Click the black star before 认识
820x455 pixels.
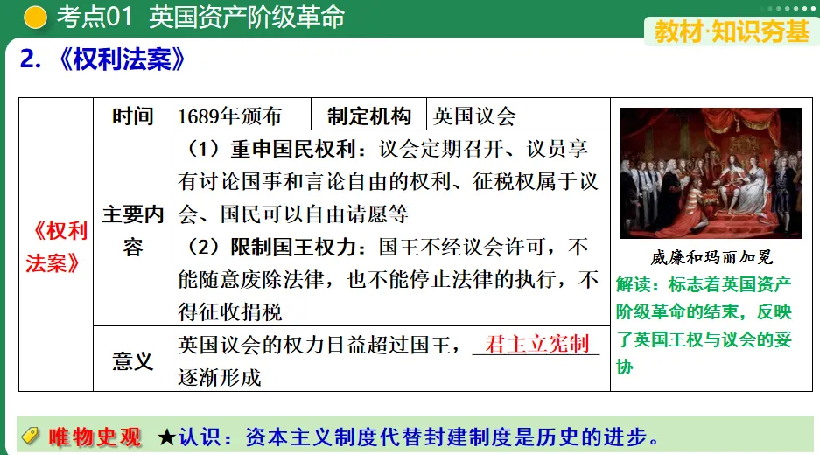coord(167,437)
